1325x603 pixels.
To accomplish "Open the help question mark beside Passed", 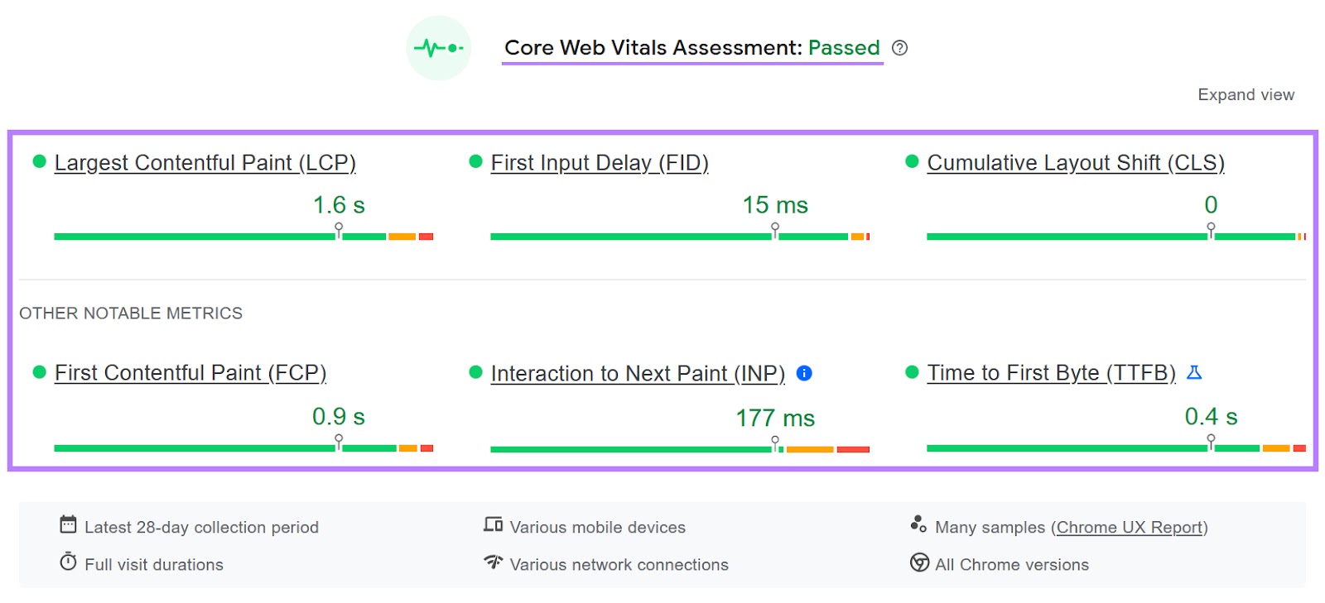I will (x=899, y=48).
